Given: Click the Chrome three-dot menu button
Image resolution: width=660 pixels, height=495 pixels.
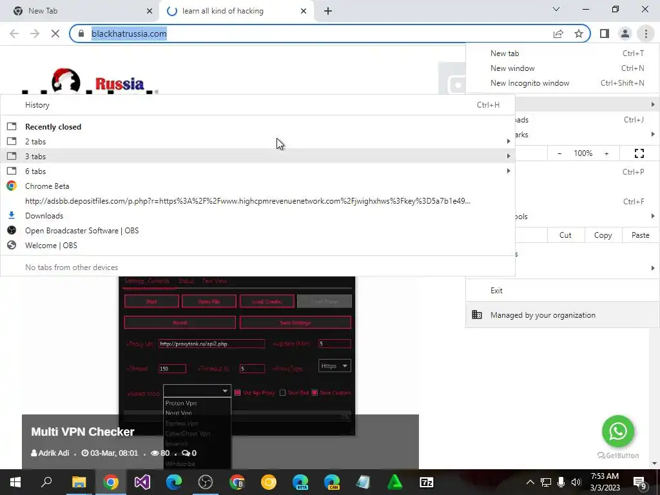Looking at the screenshot, I should tap(646, 34).
